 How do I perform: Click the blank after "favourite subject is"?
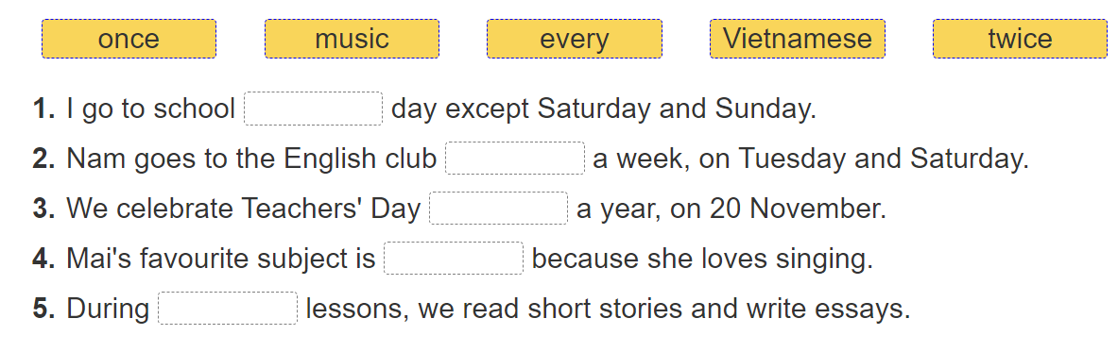[454, 258]
